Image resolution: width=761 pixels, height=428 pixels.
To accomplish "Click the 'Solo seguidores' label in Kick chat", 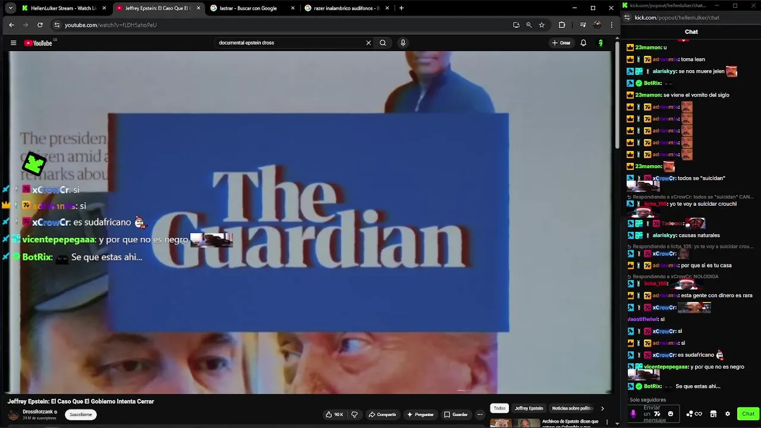I will point(647,400).
